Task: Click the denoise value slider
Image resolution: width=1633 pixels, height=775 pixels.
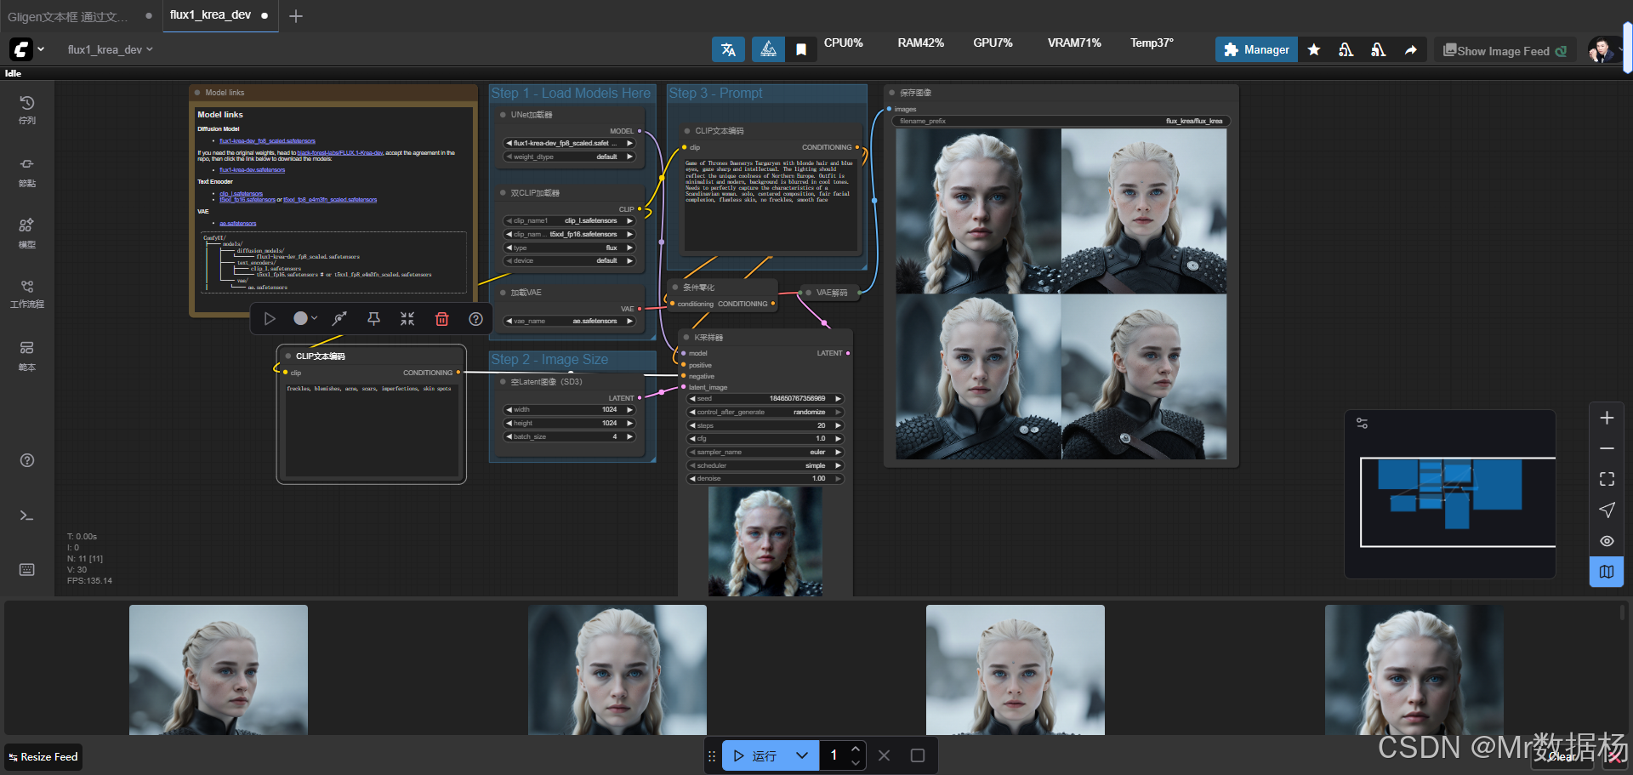Action: (765, 478)
